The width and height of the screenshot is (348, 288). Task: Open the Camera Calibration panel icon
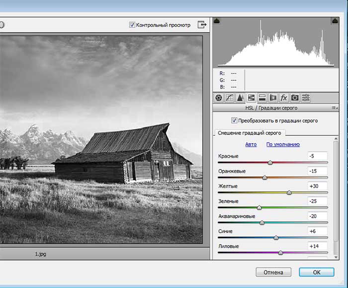(x=295, y=98)
